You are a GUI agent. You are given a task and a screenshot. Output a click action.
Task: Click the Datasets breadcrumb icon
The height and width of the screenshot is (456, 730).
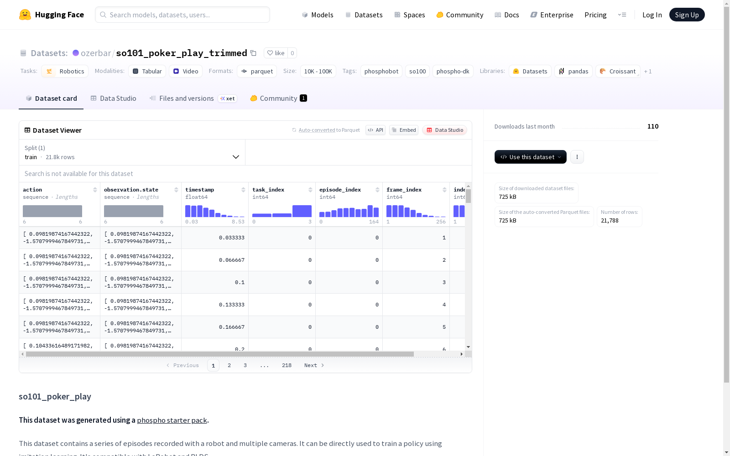(23, 53)
